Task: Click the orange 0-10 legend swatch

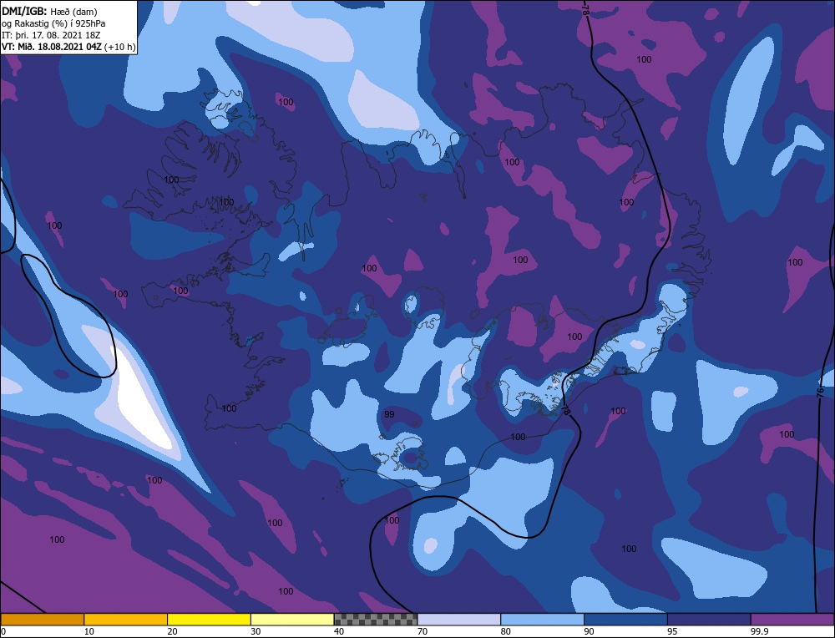Action: click(42, 619)
